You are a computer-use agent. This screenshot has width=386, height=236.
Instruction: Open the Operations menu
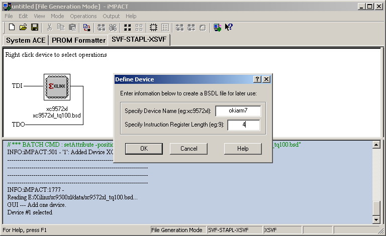tap(83, 16)
